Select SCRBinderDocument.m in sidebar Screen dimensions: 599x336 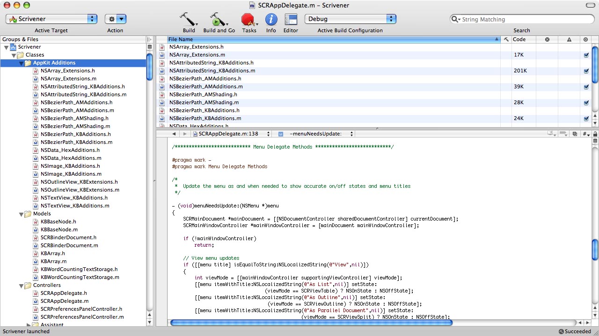(x=69, y=246)
